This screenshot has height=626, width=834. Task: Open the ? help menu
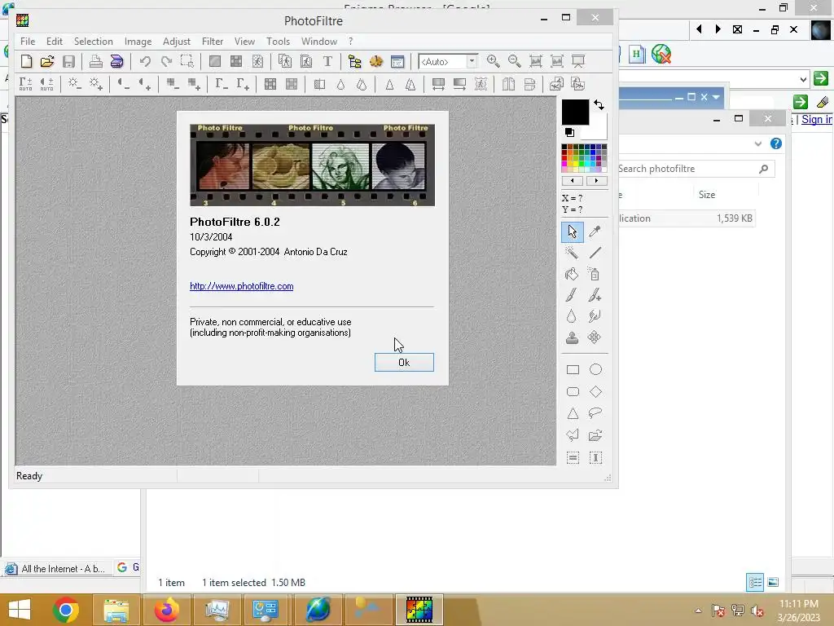pos(350,42)
